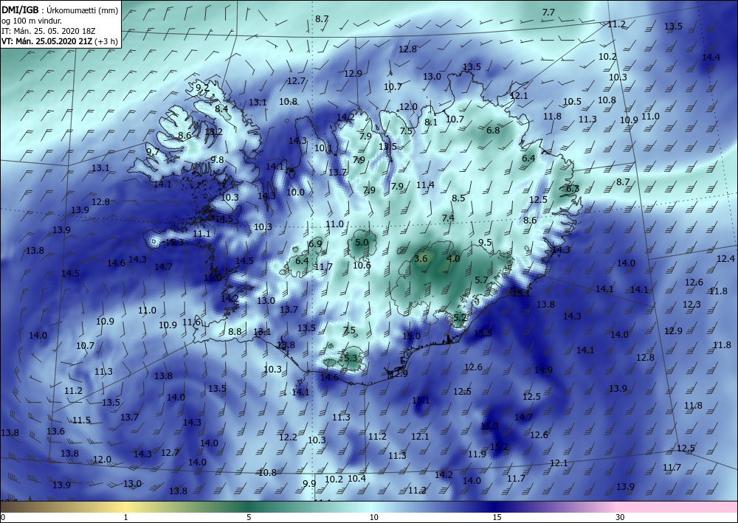Click the map value 10.1
This screenshot has width=738, height=523.
click(323, 148)
